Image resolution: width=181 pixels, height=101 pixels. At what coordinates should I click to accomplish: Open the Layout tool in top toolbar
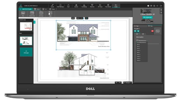52,6
